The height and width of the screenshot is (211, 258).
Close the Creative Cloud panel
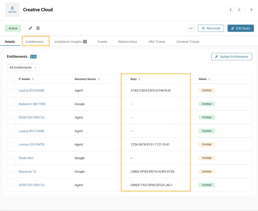(251, 10)
